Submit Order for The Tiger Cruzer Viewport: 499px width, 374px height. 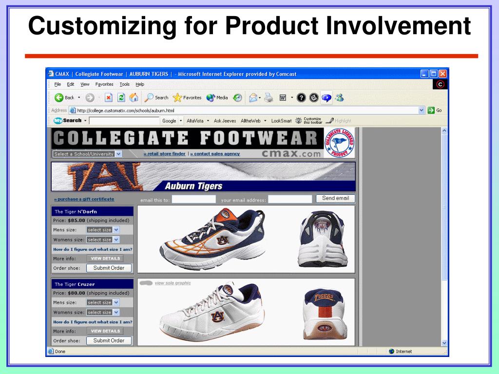[109, 340]
